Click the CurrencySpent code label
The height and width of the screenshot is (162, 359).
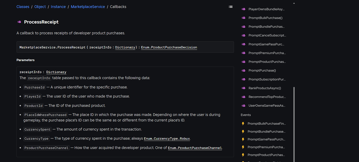click(37, 129)
